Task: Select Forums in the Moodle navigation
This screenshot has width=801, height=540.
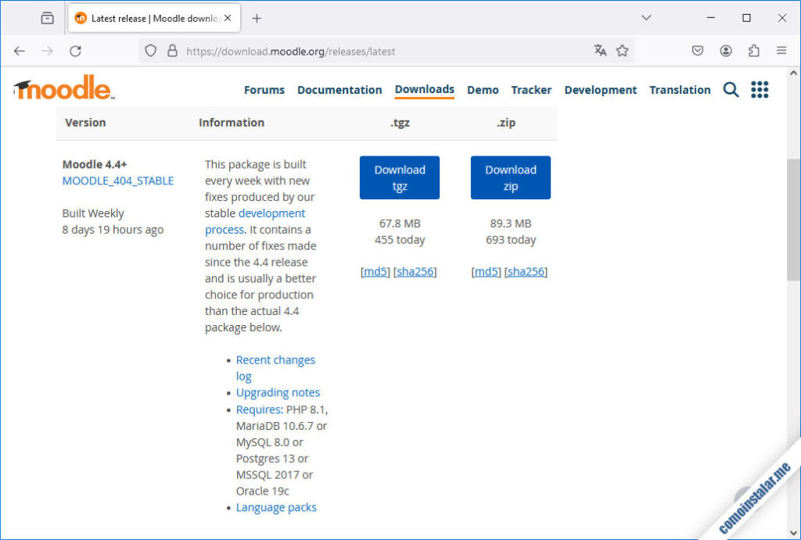Action: (264, 90)
